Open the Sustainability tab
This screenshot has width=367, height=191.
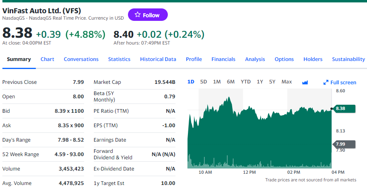coord(348,59)
